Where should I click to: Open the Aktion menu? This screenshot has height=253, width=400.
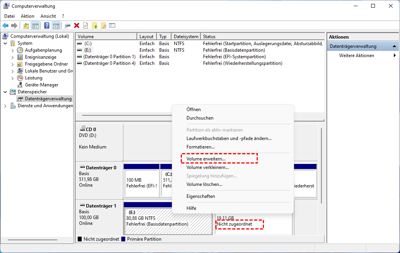[27, 16]
